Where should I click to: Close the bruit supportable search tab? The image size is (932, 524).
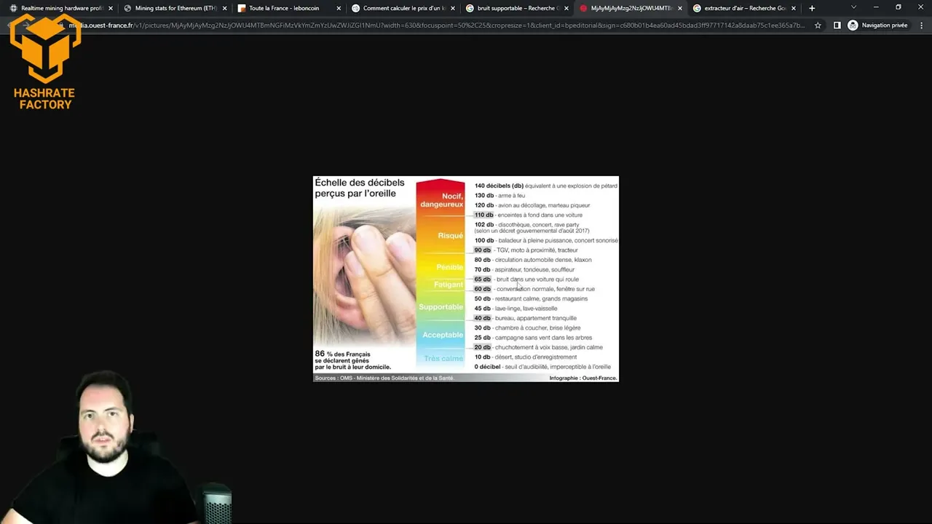click(566, 9)
